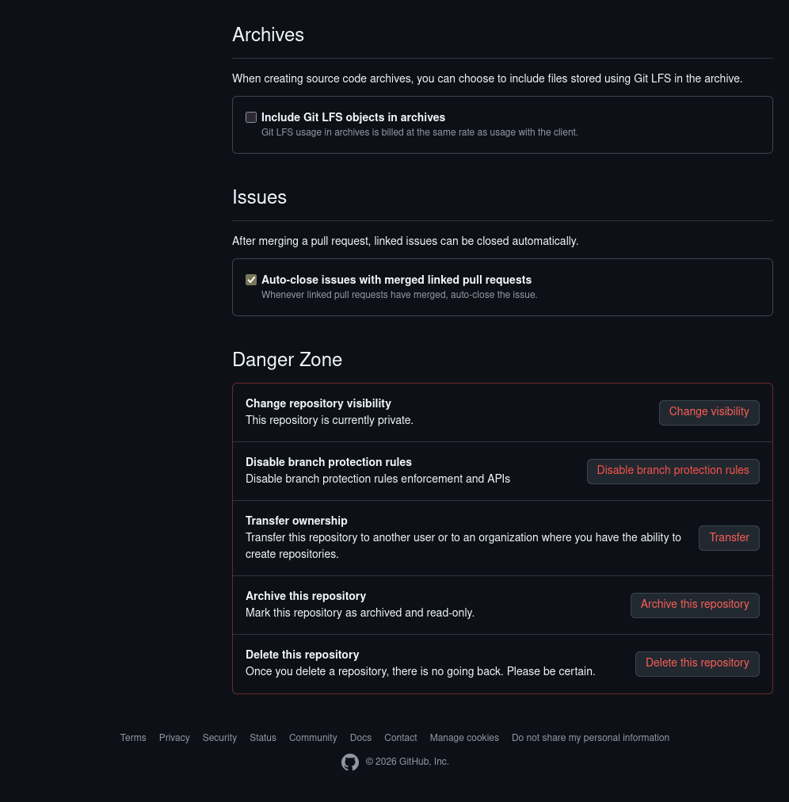This screenshot has height=802, width=789.
Task: Visit the Community footer link
Action: tap(313, 738)
